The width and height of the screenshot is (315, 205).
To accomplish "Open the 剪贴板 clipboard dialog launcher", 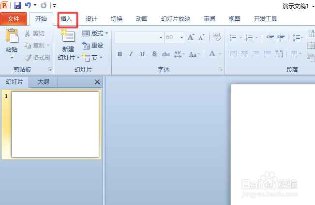I will point(49,69).
